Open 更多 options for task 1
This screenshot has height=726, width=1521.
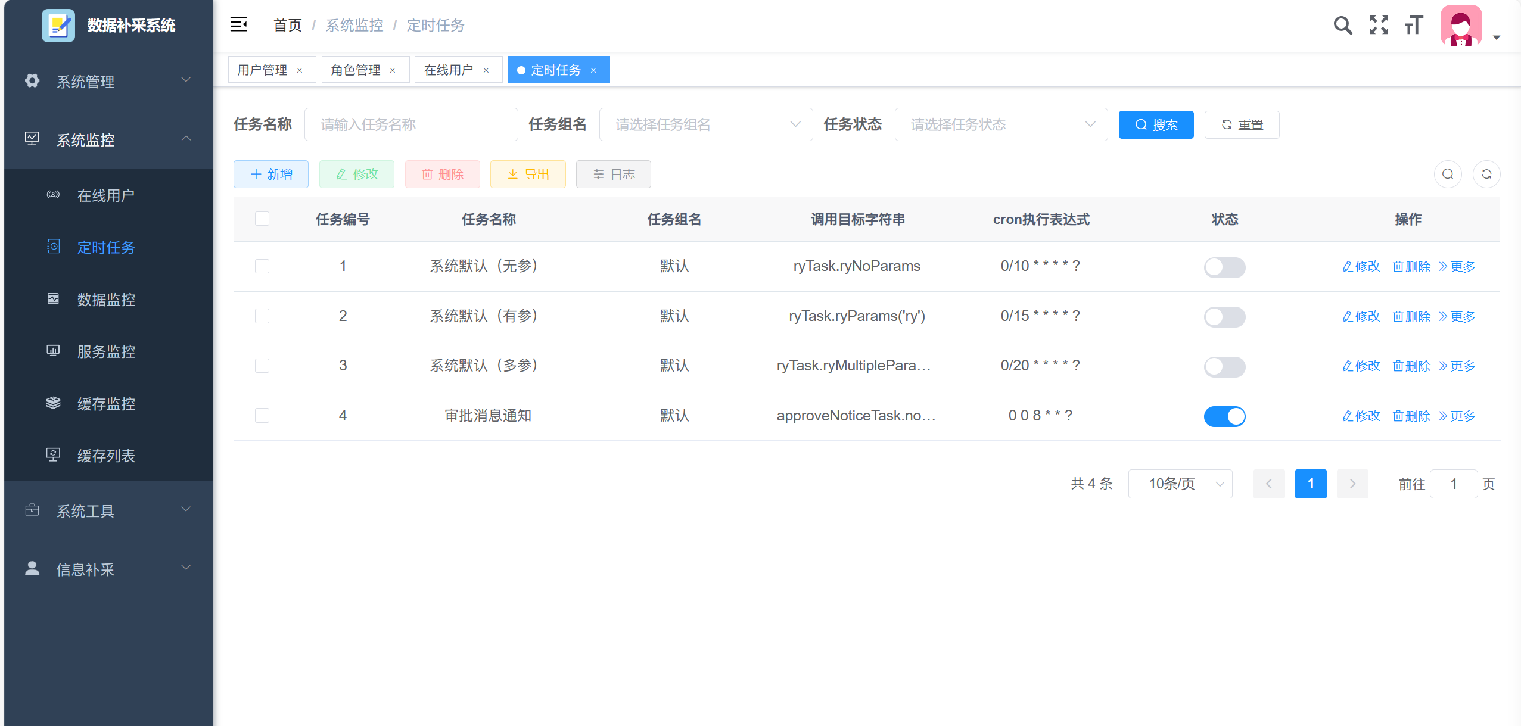[1457, 266]
